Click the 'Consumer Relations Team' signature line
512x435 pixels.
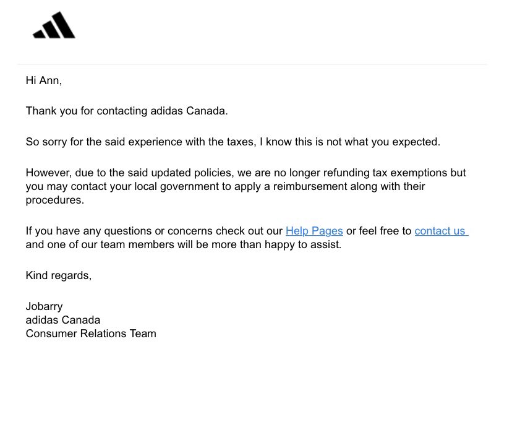coord(91,334)
